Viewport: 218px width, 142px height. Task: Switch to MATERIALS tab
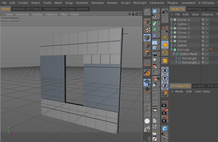tap(196, 9)
